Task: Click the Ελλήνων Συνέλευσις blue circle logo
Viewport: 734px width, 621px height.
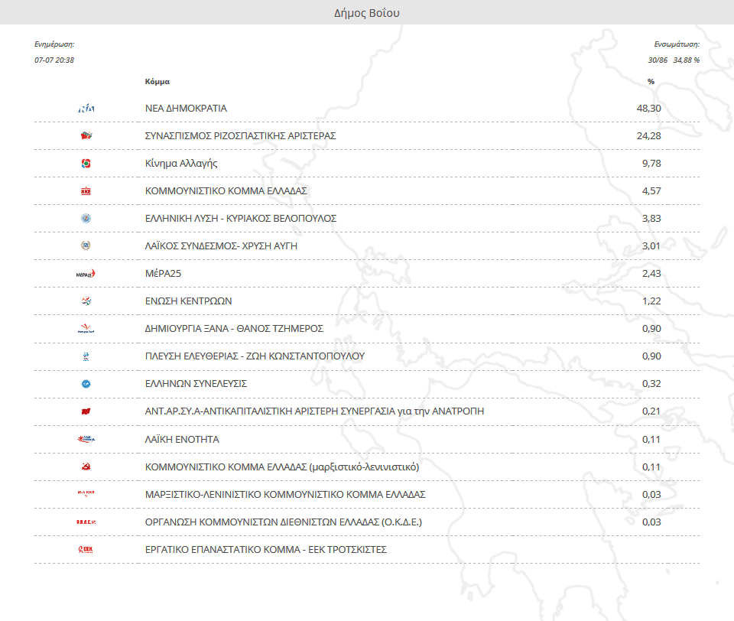Action: 86,384
